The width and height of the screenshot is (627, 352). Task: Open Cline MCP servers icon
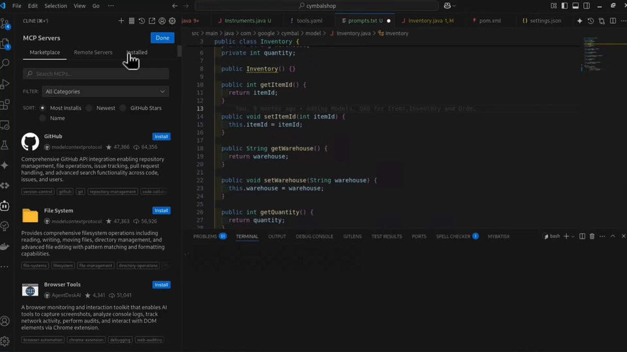(132, 21)
